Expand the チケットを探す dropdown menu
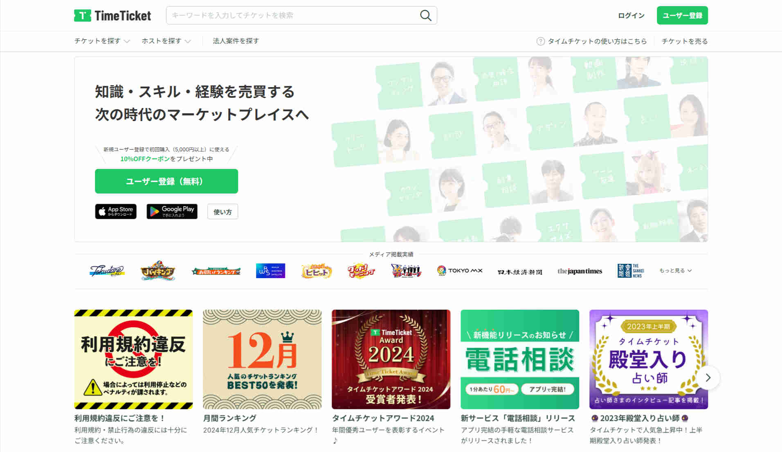782x452 pixels. (x=102, y=41)
